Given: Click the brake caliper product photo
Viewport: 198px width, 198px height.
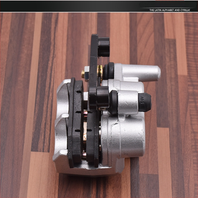Looking at the screenshot, I should tap(99, 105).
